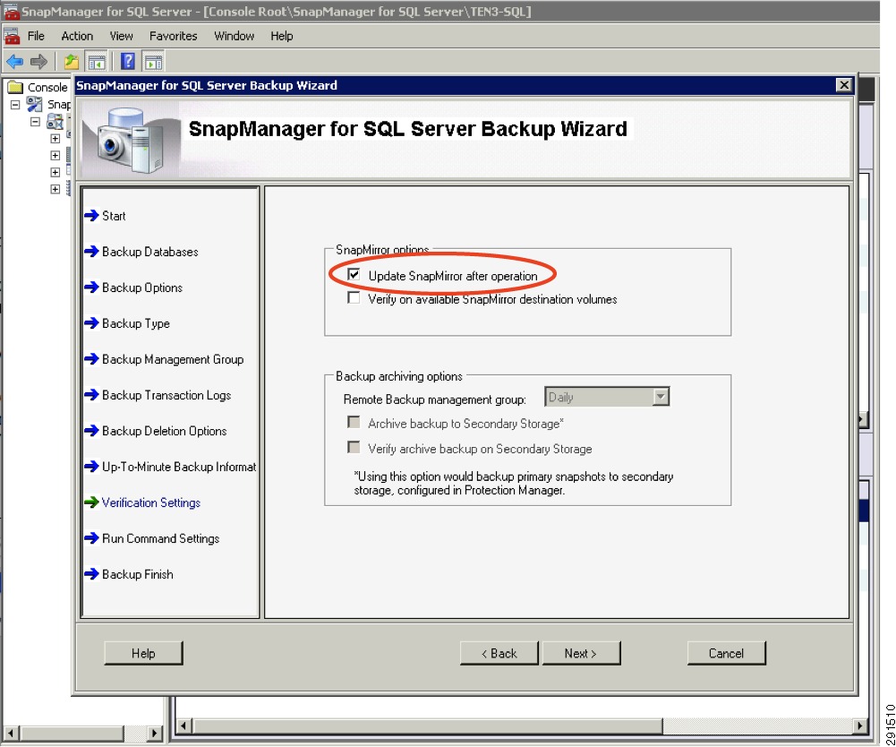
Task: Open the View menu
Action: click(x=121, y=36)
